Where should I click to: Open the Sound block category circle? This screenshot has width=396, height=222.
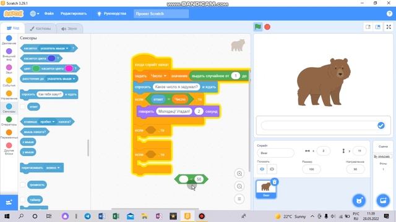tap(9, 67)
